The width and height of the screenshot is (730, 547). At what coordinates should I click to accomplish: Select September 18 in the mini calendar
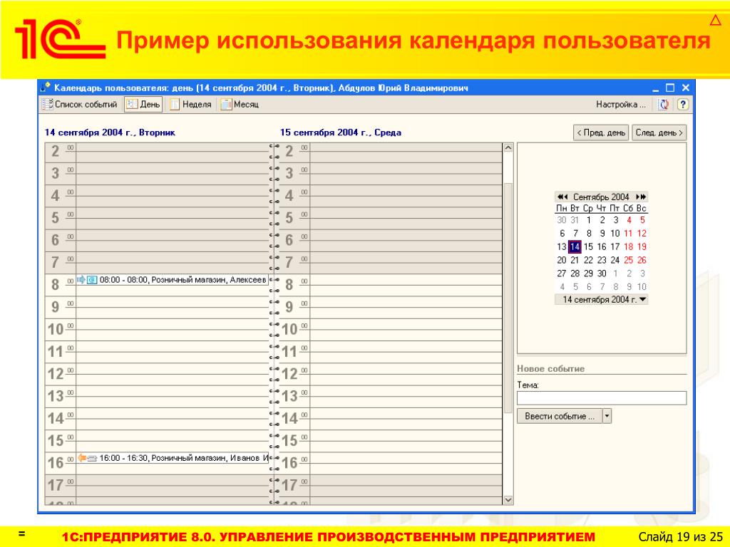(629, 247)
